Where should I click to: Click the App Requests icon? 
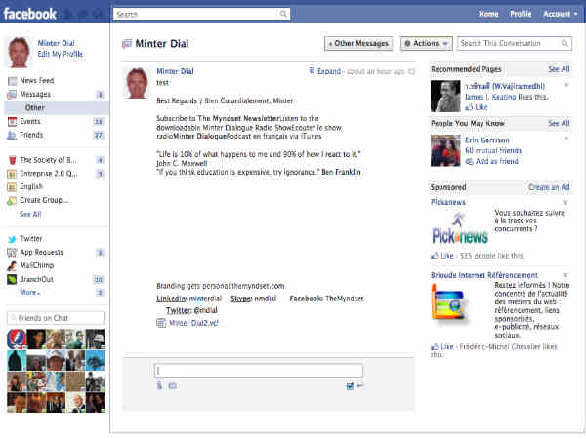click(x=12, y=253)
